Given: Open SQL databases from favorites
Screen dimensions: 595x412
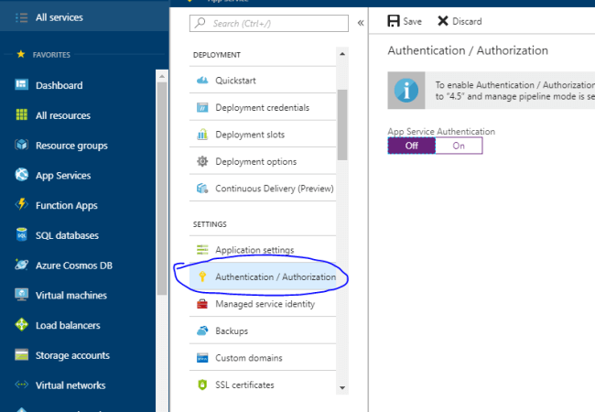Looking at the screenshot, I should point(67,235).
